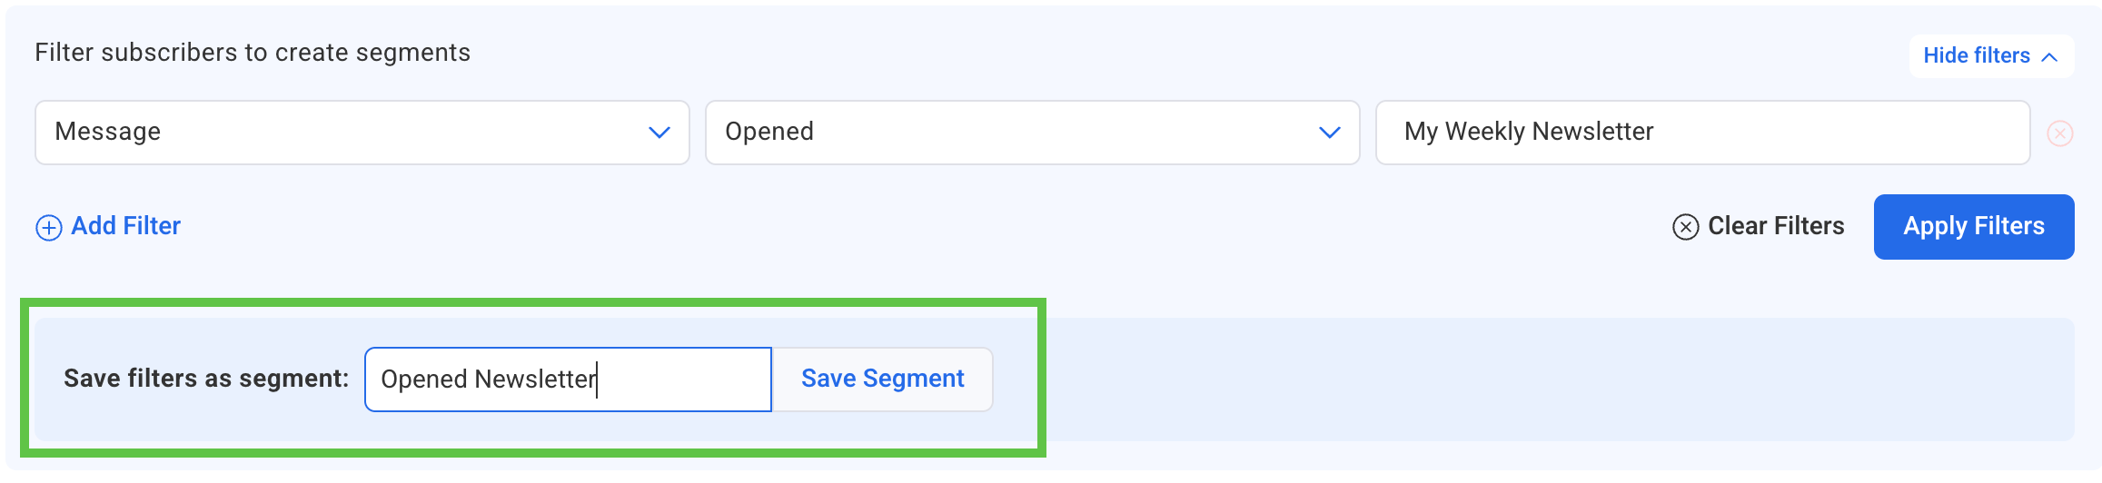Click the plus-circle icon beside Add Filter
The image size is (2102, 483).
point(49,227)
